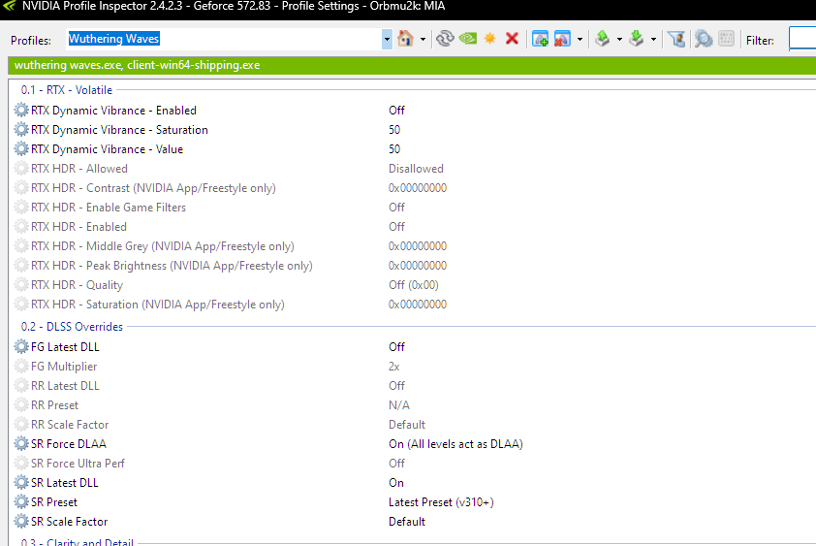Click gear icon beside RR Preset
816x546 pixels.
21,404
